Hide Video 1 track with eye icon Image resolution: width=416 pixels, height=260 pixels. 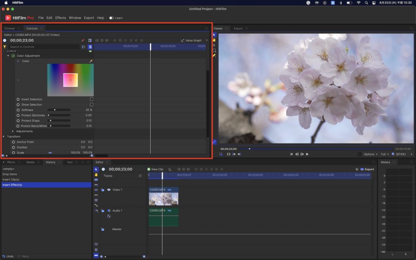109,190
